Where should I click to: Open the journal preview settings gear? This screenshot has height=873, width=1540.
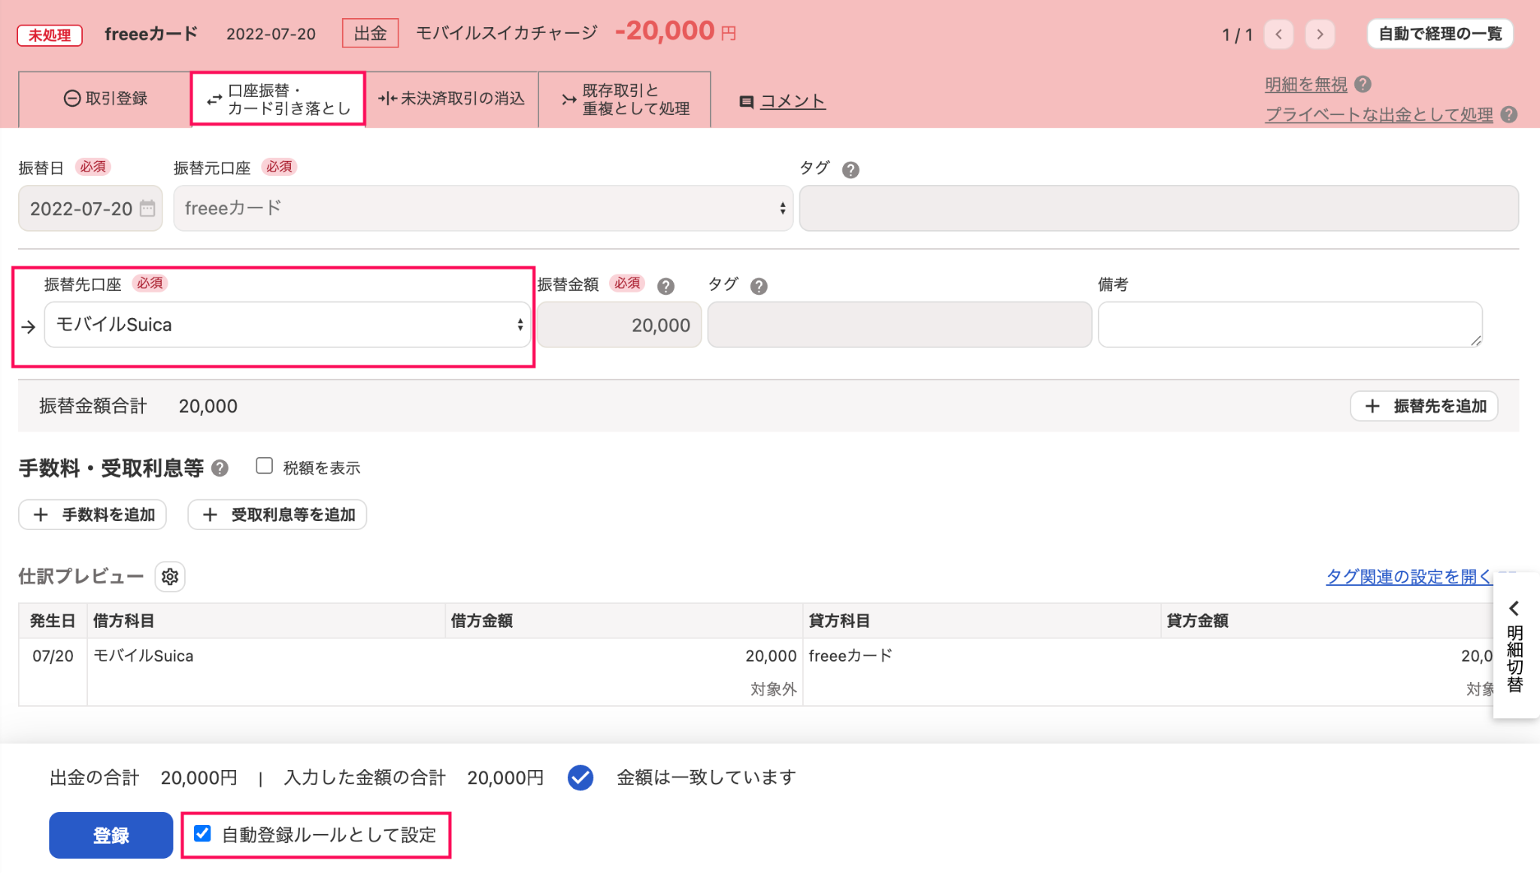pyautogui.click(x=170, y=577)
